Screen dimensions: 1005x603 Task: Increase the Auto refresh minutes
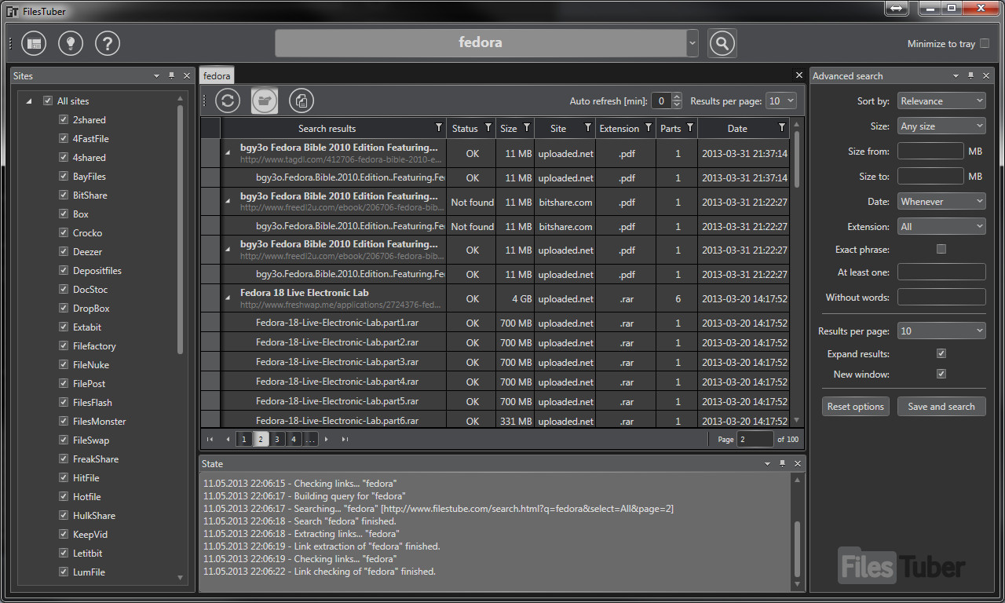click(x=678, y=97)
